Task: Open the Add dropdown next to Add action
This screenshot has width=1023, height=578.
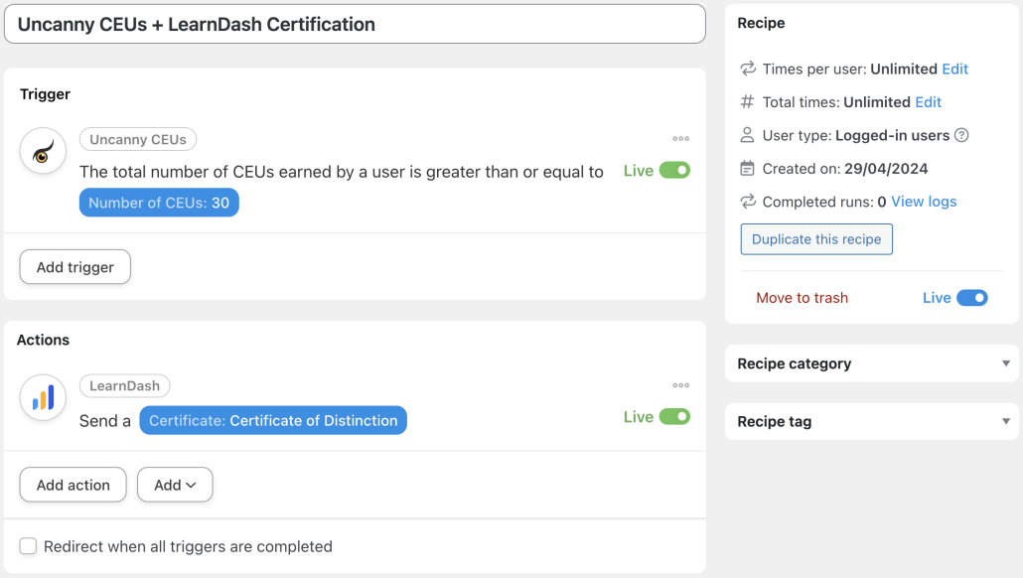Action: (x=175, y=485)
